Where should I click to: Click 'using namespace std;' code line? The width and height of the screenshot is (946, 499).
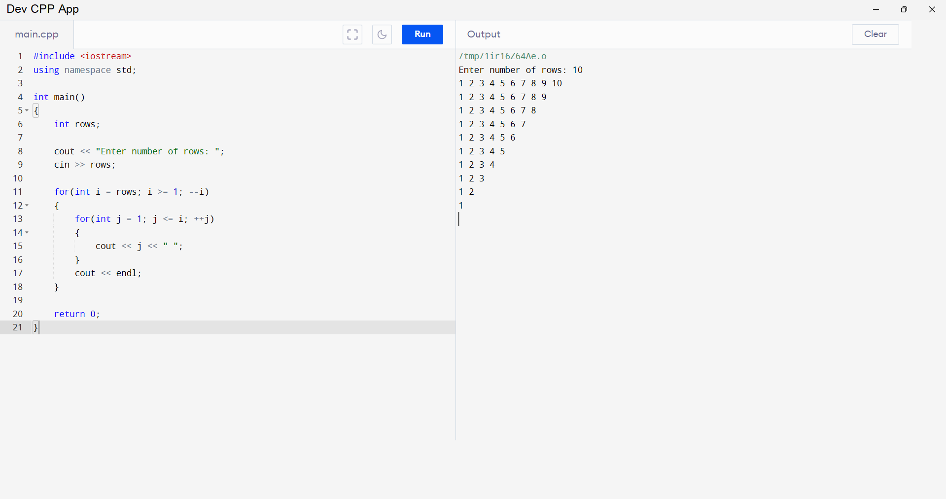pos(85,70)
